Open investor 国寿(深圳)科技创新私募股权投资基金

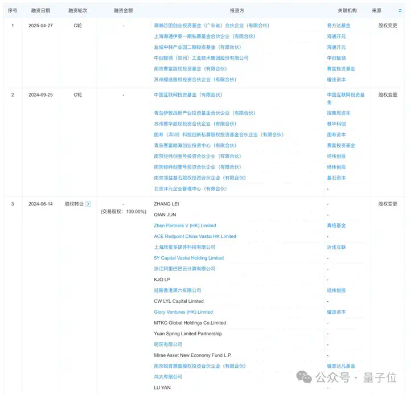[219, 134]
